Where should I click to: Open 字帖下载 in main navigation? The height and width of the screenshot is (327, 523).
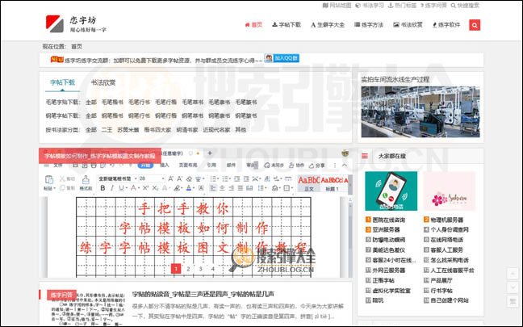[287, 25]
